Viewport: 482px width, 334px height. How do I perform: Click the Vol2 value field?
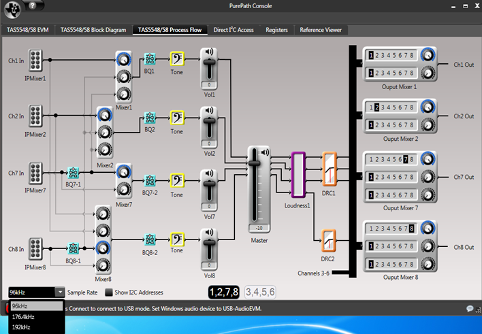209,144
